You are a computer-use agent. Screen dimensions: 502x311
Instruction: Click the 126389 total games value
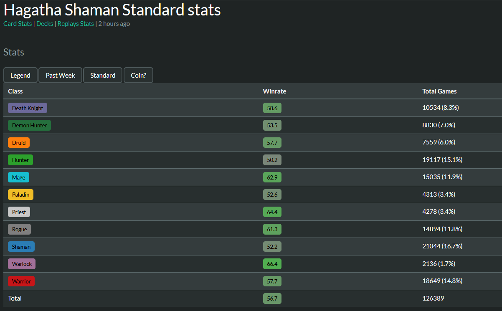[433, 298]
